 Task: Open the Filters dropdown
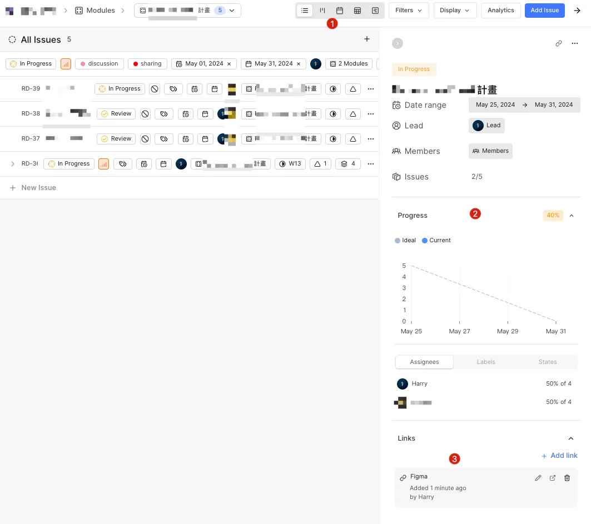[409, 11]
